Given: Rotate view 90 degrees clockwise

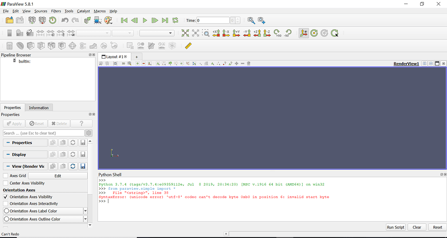Looking at the screenshot, I should click(277, 33).
